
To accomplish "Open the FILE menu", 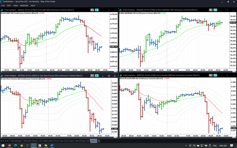I will 3,6.
